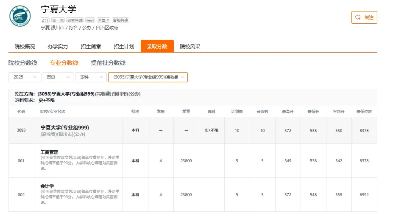Open the 历史 subject dropdown

click(x=57, y=77)
